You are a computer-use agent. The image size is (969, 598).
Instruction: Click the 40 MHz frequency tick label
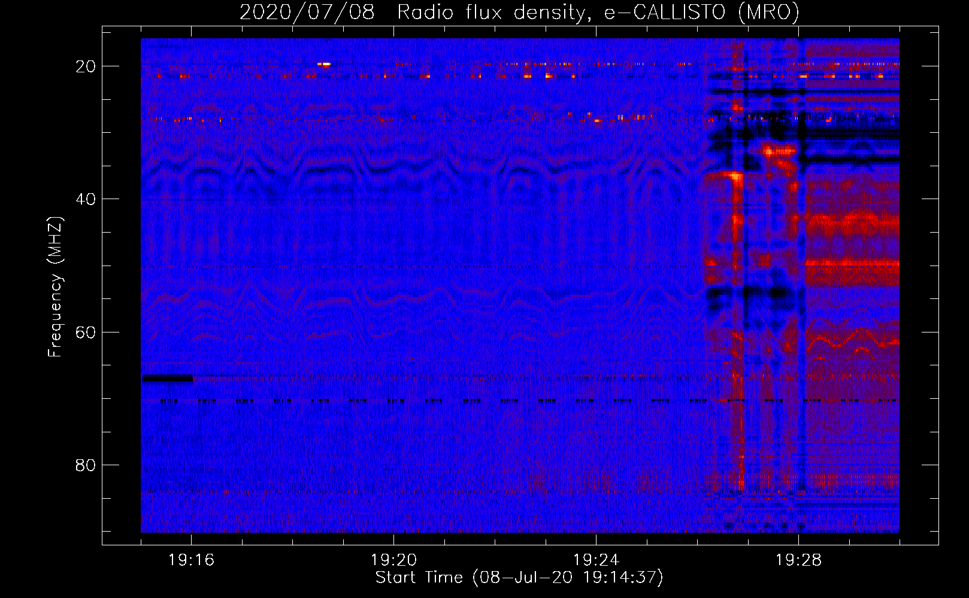pyautogui.click(x=86, y=199)
